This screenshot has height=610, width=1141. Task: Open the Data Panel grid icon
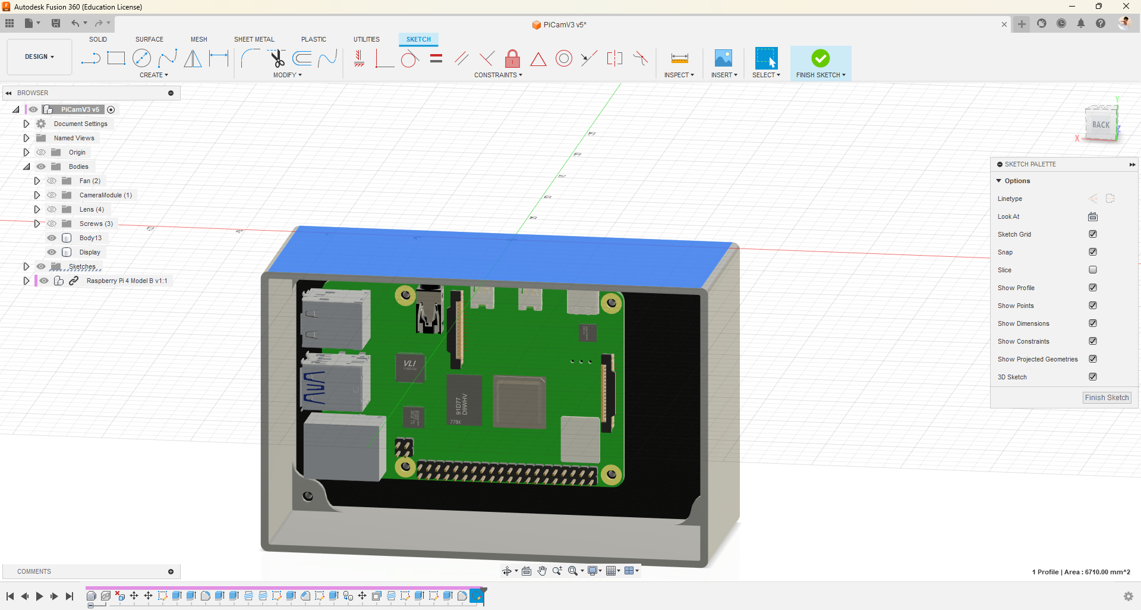[10, 23]
